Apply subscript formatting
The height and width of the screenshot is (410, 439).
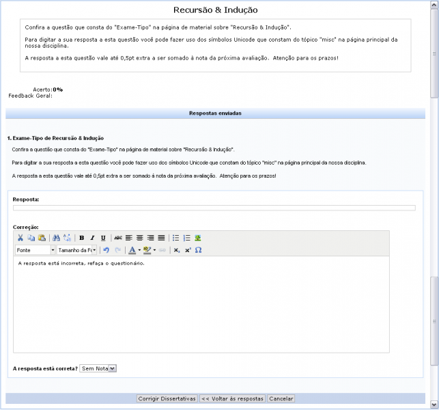click(x=177, y=250)
